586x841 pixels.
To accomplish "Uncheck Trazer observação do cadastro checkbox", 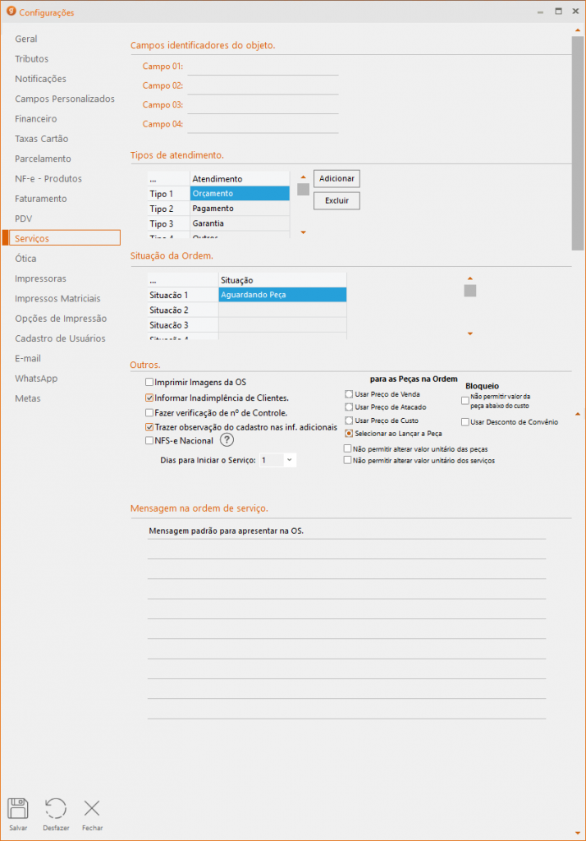I will coord(149,427).
